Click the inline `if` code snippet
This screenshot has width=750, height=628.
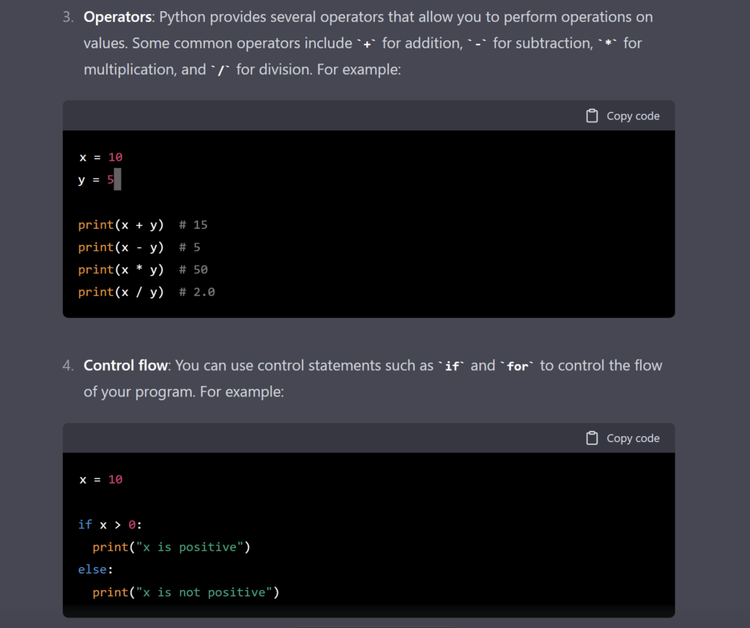[452, 365]
